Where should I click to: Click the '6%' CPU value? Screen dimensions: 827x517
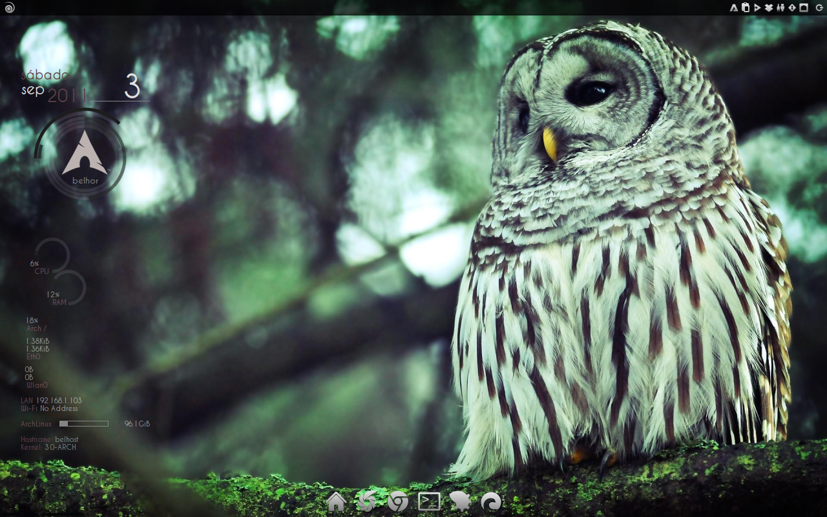point(34,264)
